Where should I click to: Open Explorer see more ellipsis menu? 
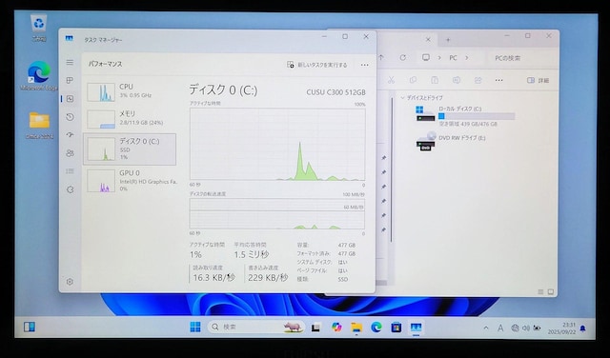pyautogui.click(x=499, y=80)
